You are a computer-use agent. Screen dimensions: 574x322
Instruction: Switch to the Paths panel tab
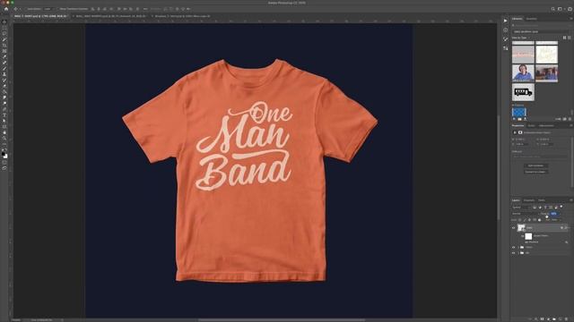click(x=542, y=200)
